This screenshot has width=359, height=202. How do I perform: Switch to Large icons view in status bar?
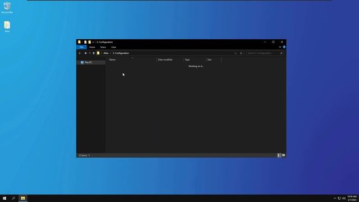(283, 155)
